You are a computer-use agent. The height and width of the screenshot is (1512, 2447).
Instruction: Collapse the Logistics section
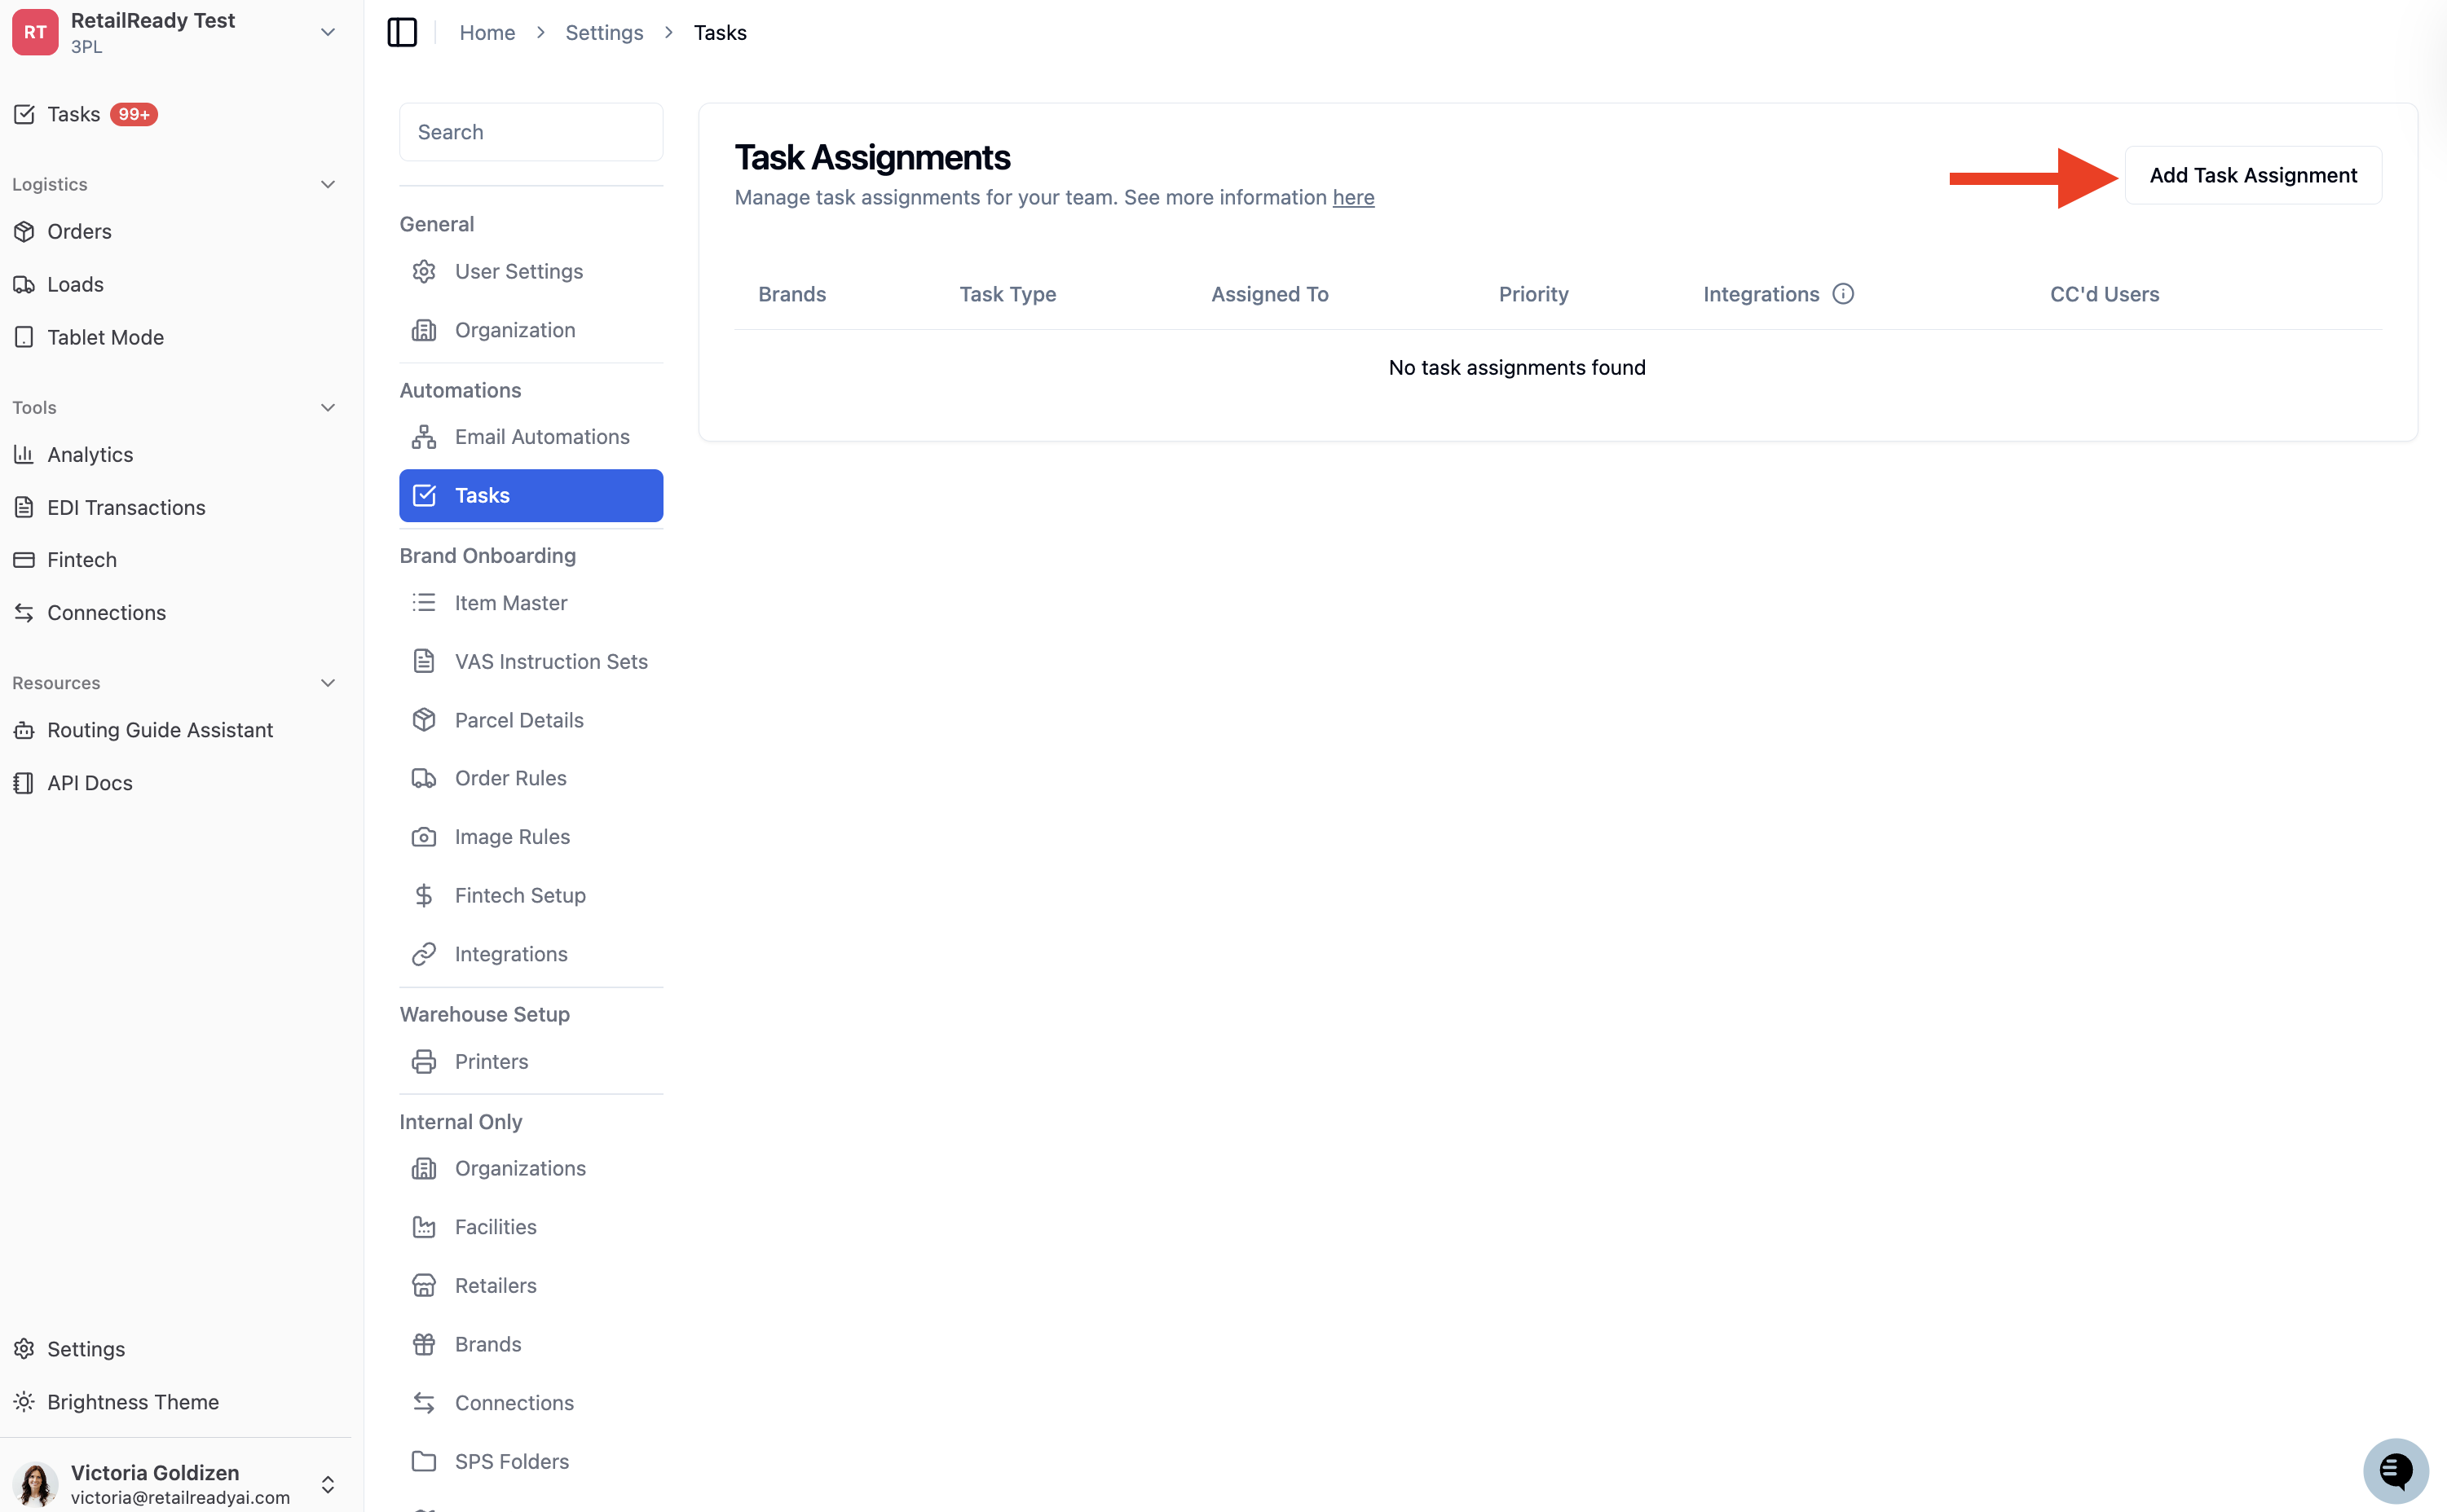coord(327,184)
